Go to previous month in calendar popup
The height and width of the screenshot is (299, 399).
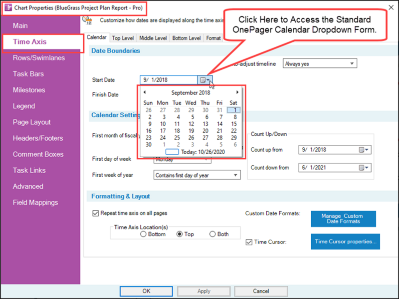(x=145, y=92)
